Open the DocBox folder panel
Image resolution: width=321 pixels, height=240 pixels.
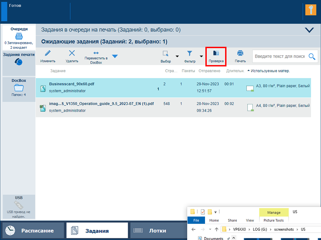19,89
